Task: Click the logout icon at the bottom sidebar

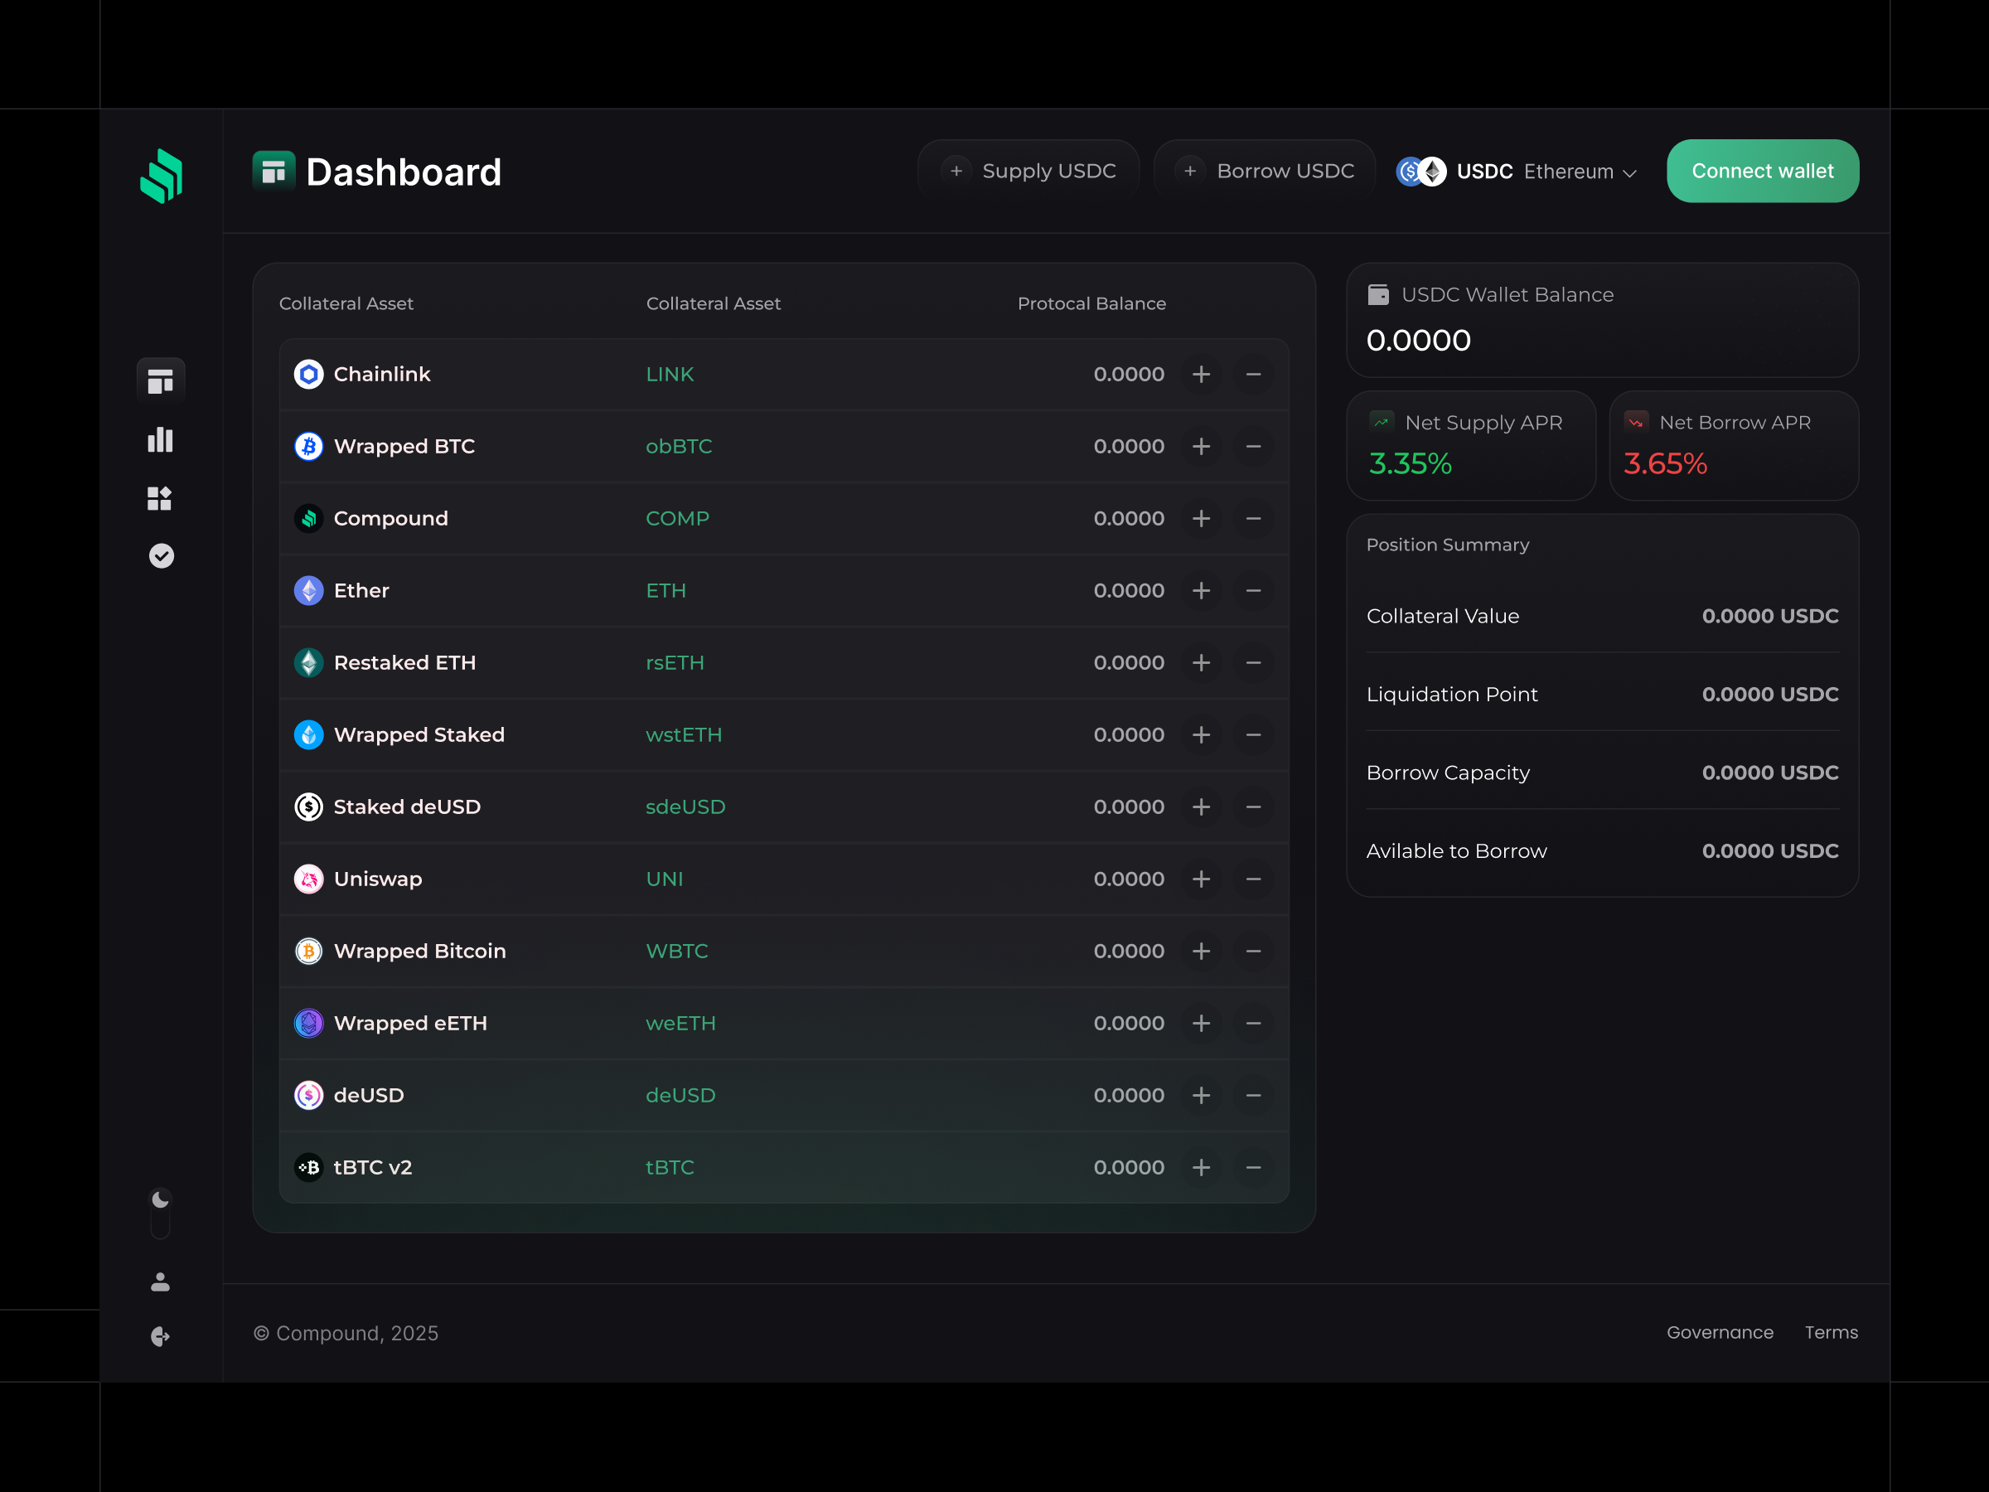Action: (160, 1336)
